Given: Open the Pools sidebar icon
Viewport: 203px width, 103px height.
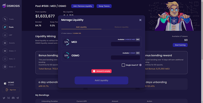Looking at the screenshot, I should tap(5, 27).
